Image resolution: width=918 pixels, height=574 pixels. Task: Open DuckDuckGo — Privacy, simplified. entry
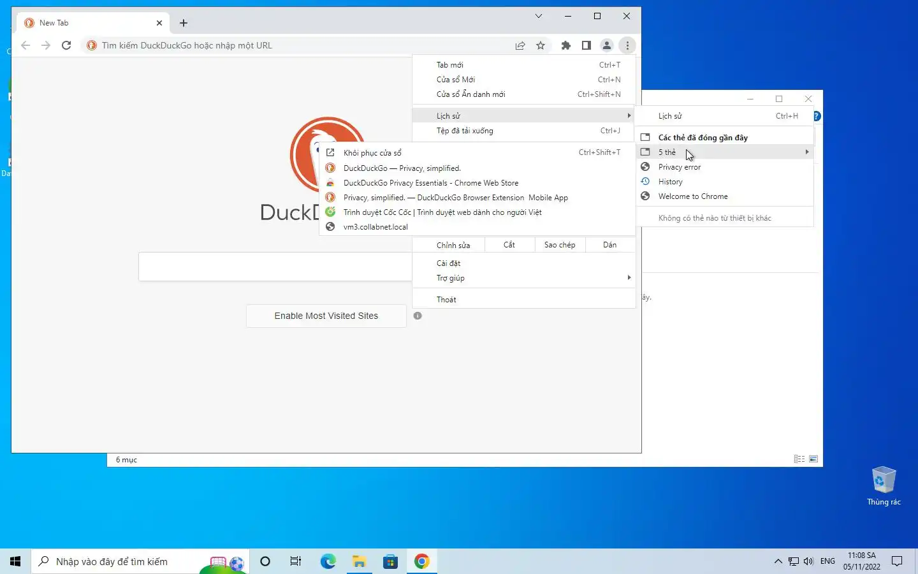coord(477,168)
